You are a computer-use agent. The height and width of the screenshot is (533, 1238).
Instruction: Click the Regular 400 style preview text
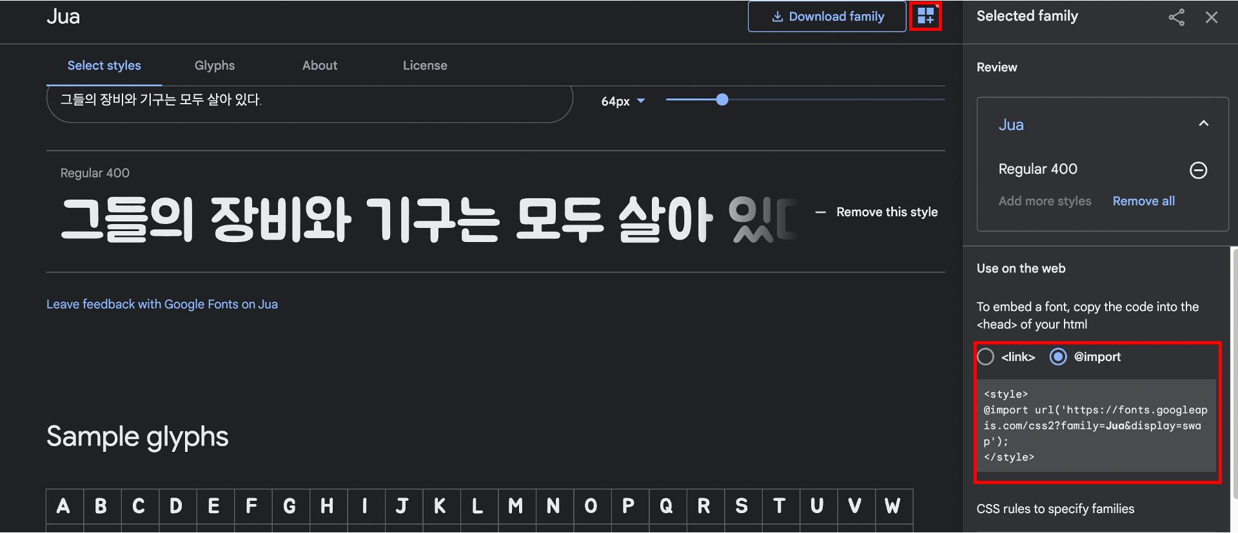429,220
